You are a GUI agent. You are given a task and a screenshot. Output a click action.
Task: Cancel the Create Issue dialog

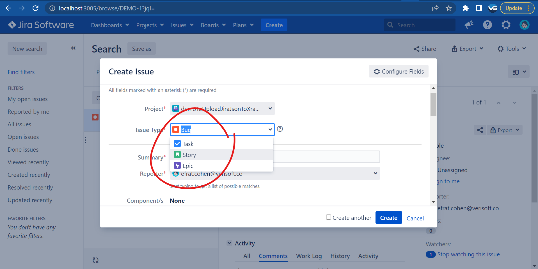415,218
